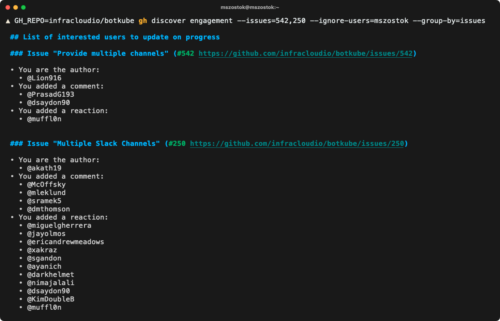
Task: Click the --ignore-users=mszostok flag
Action: (x=359, y=21)
